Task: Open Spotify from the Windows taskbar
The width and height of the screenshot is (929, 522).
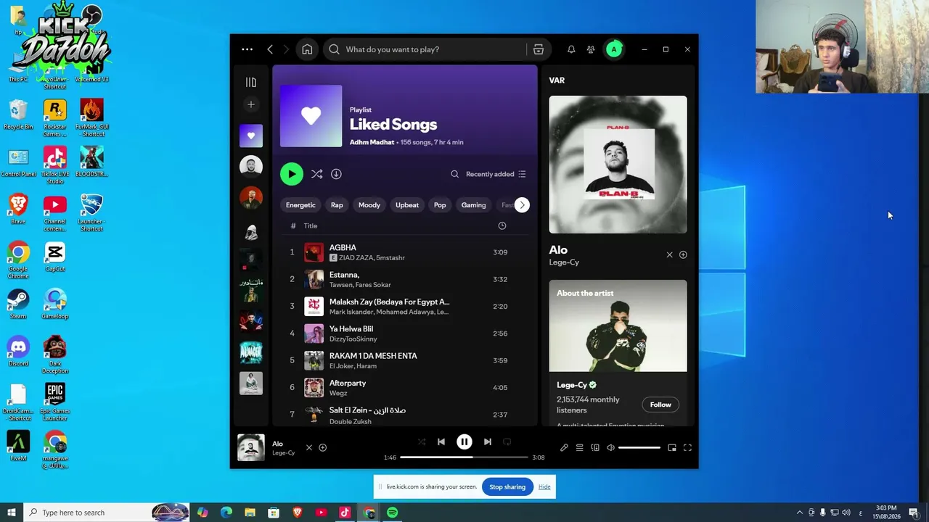Action: [392, 513]
